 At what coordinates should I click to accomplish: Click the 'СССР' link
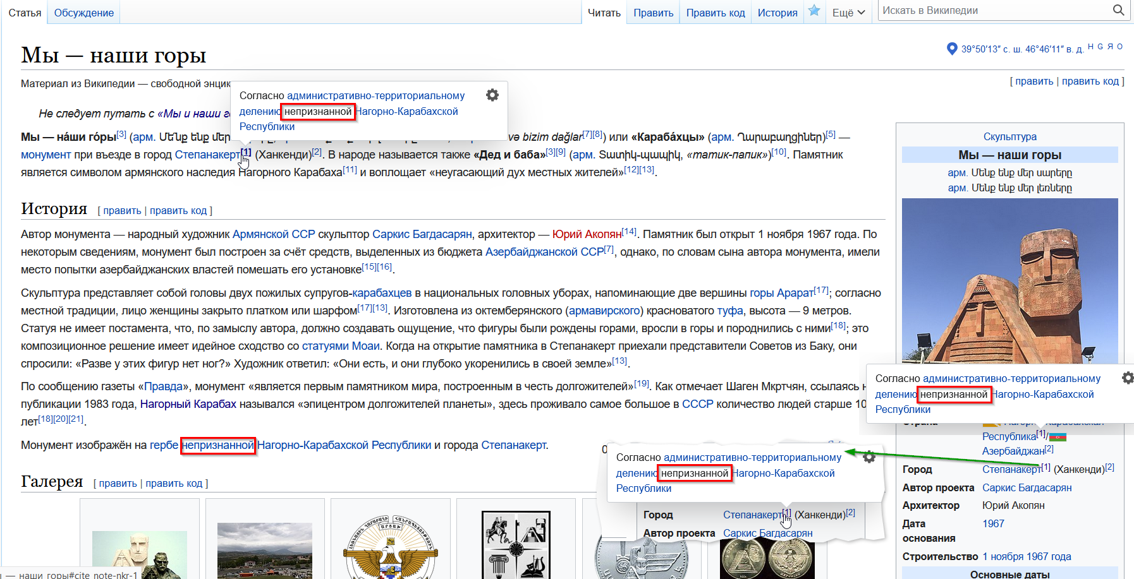698,404
